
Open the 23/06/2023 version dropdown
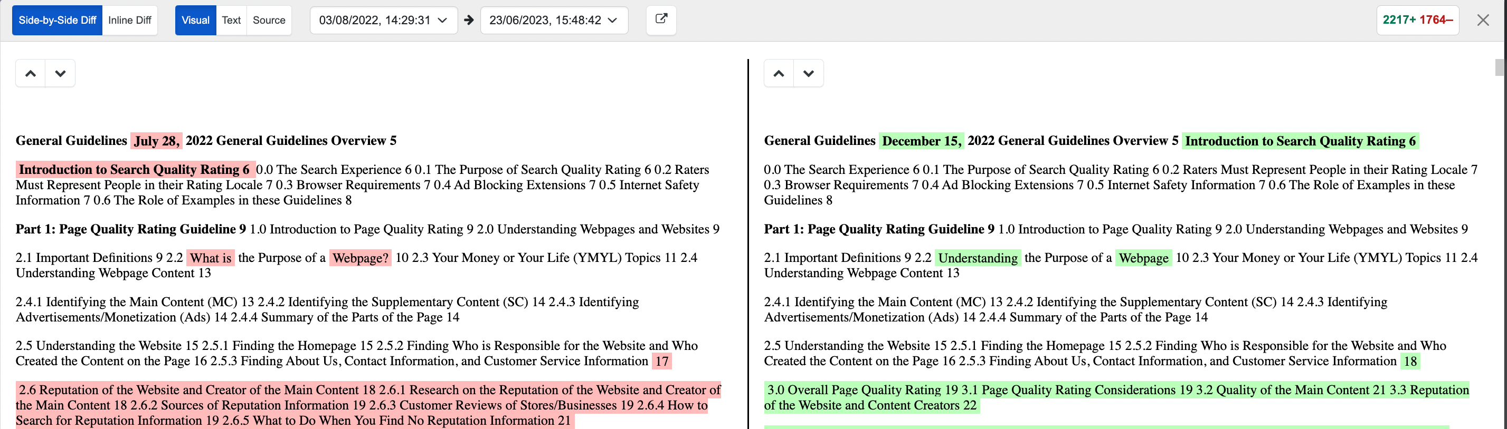(x=553, y=21)
